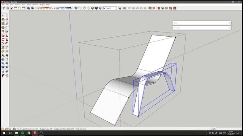Open Chrome from the taskbar

[x=29, y=133]
